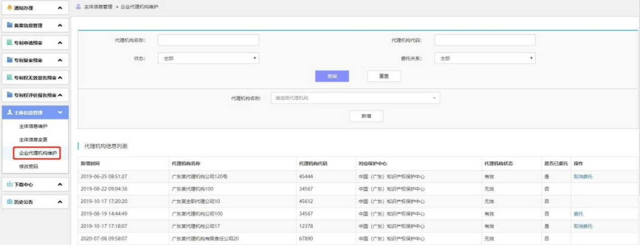Click the 代理机构代码 input field
This screenshot has height=245, width=640.
click(485, 40)
